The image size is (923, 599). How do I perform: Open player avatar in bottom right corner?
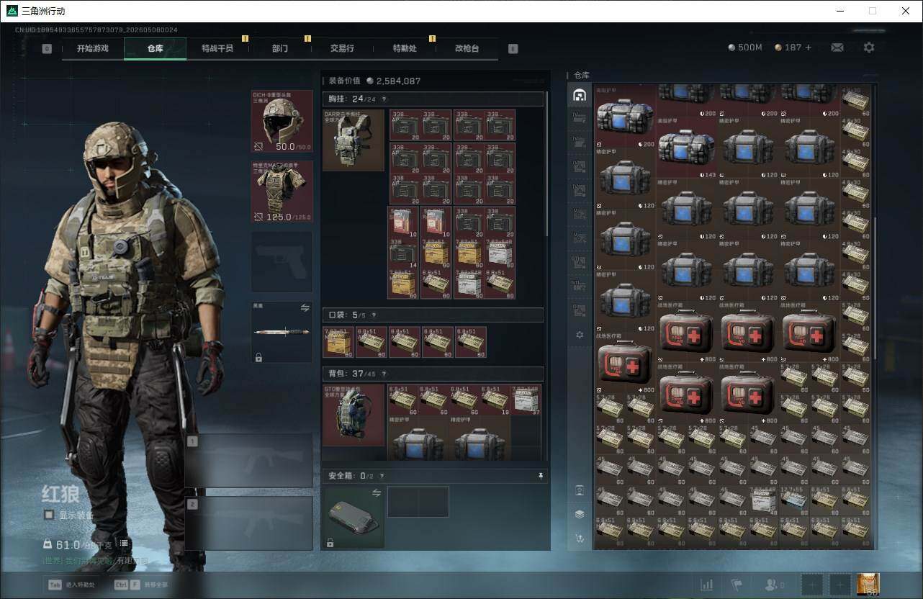[x=868, y=584]
